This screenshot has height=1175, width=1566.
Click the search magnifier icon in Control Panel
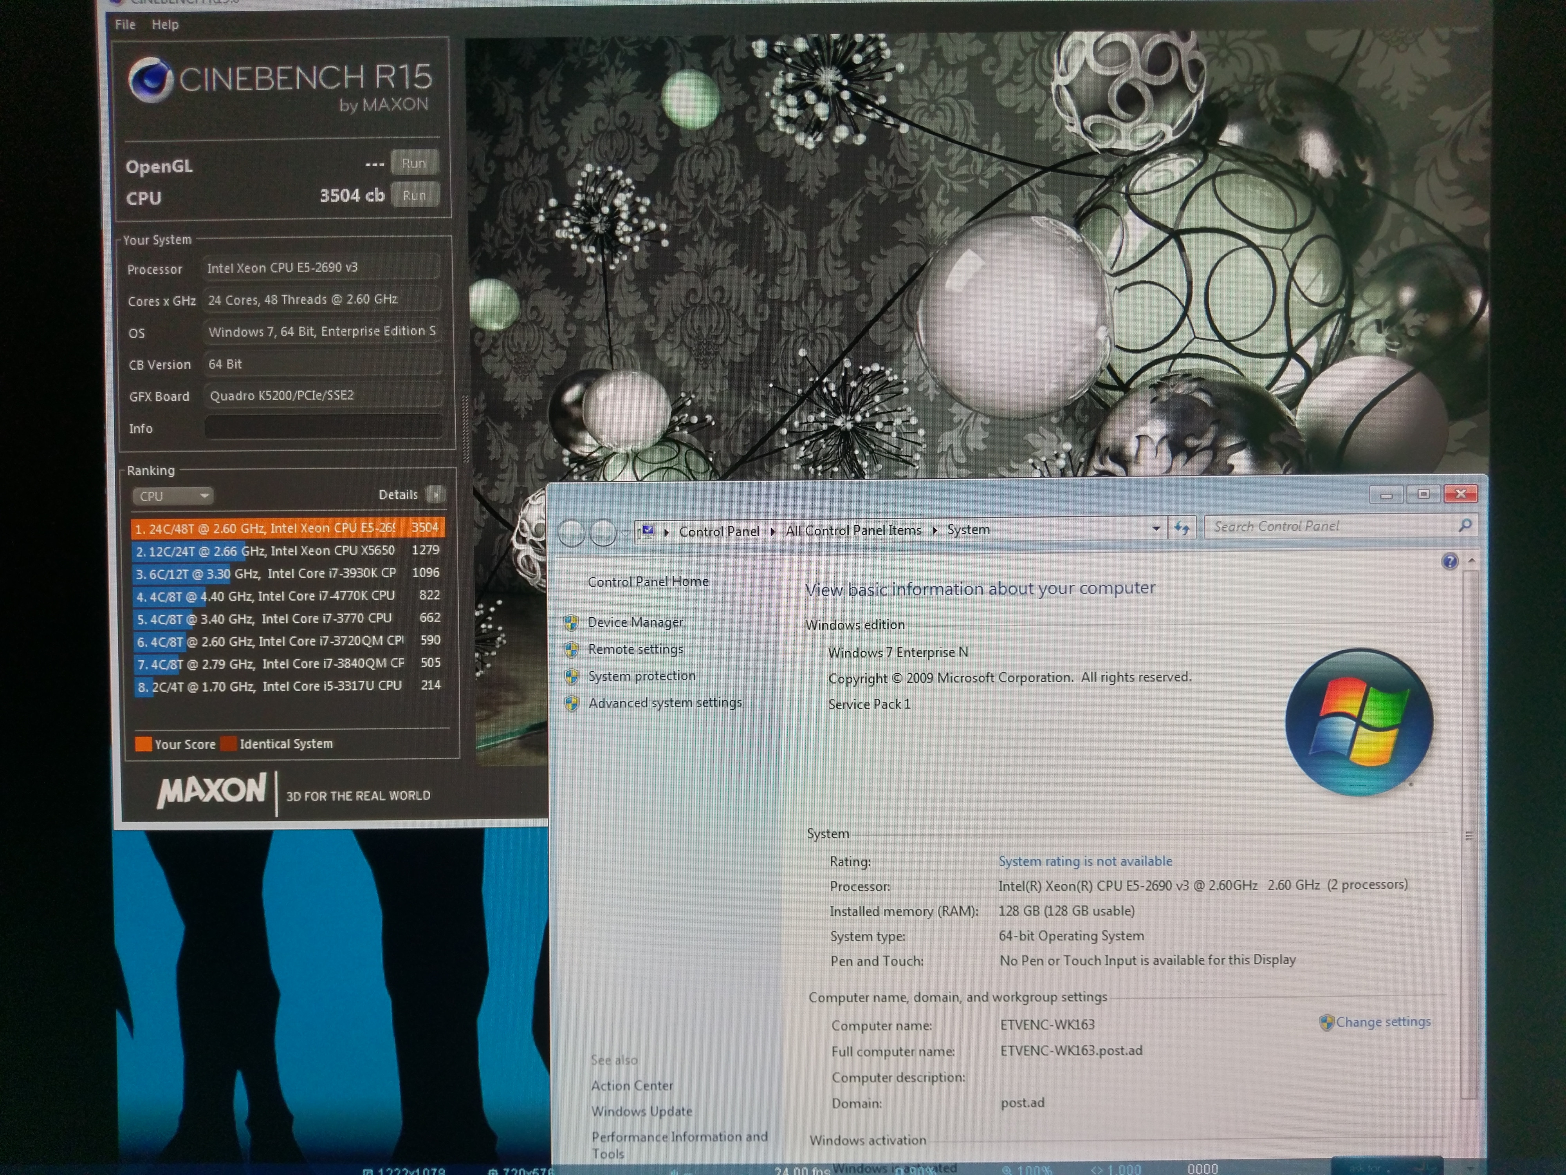(x=1465, y=526)
